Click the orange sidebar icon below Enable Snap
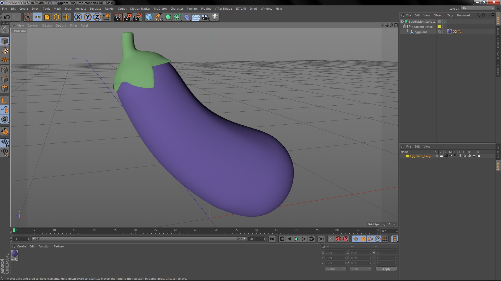Viewport: 501px width, 281px height. coord(5,131)
